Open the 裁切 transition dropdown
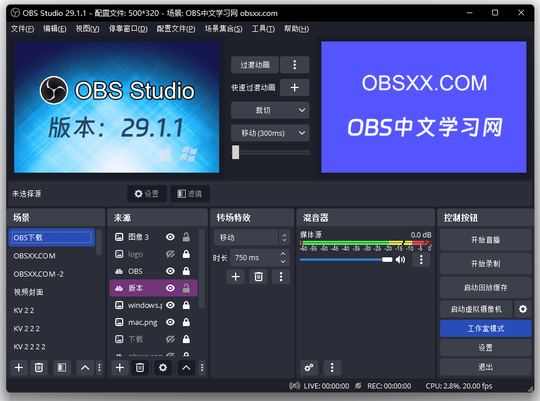The height and width of the screenshot is (401, 540). 270,110
